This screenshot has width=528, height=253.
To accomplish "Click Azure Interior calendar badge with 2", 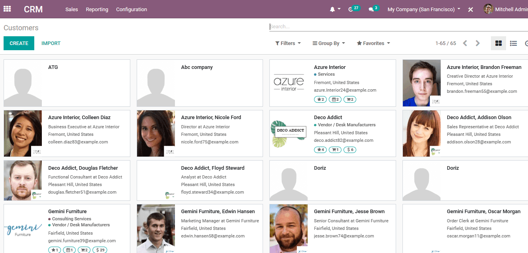I will click(335, 100).
